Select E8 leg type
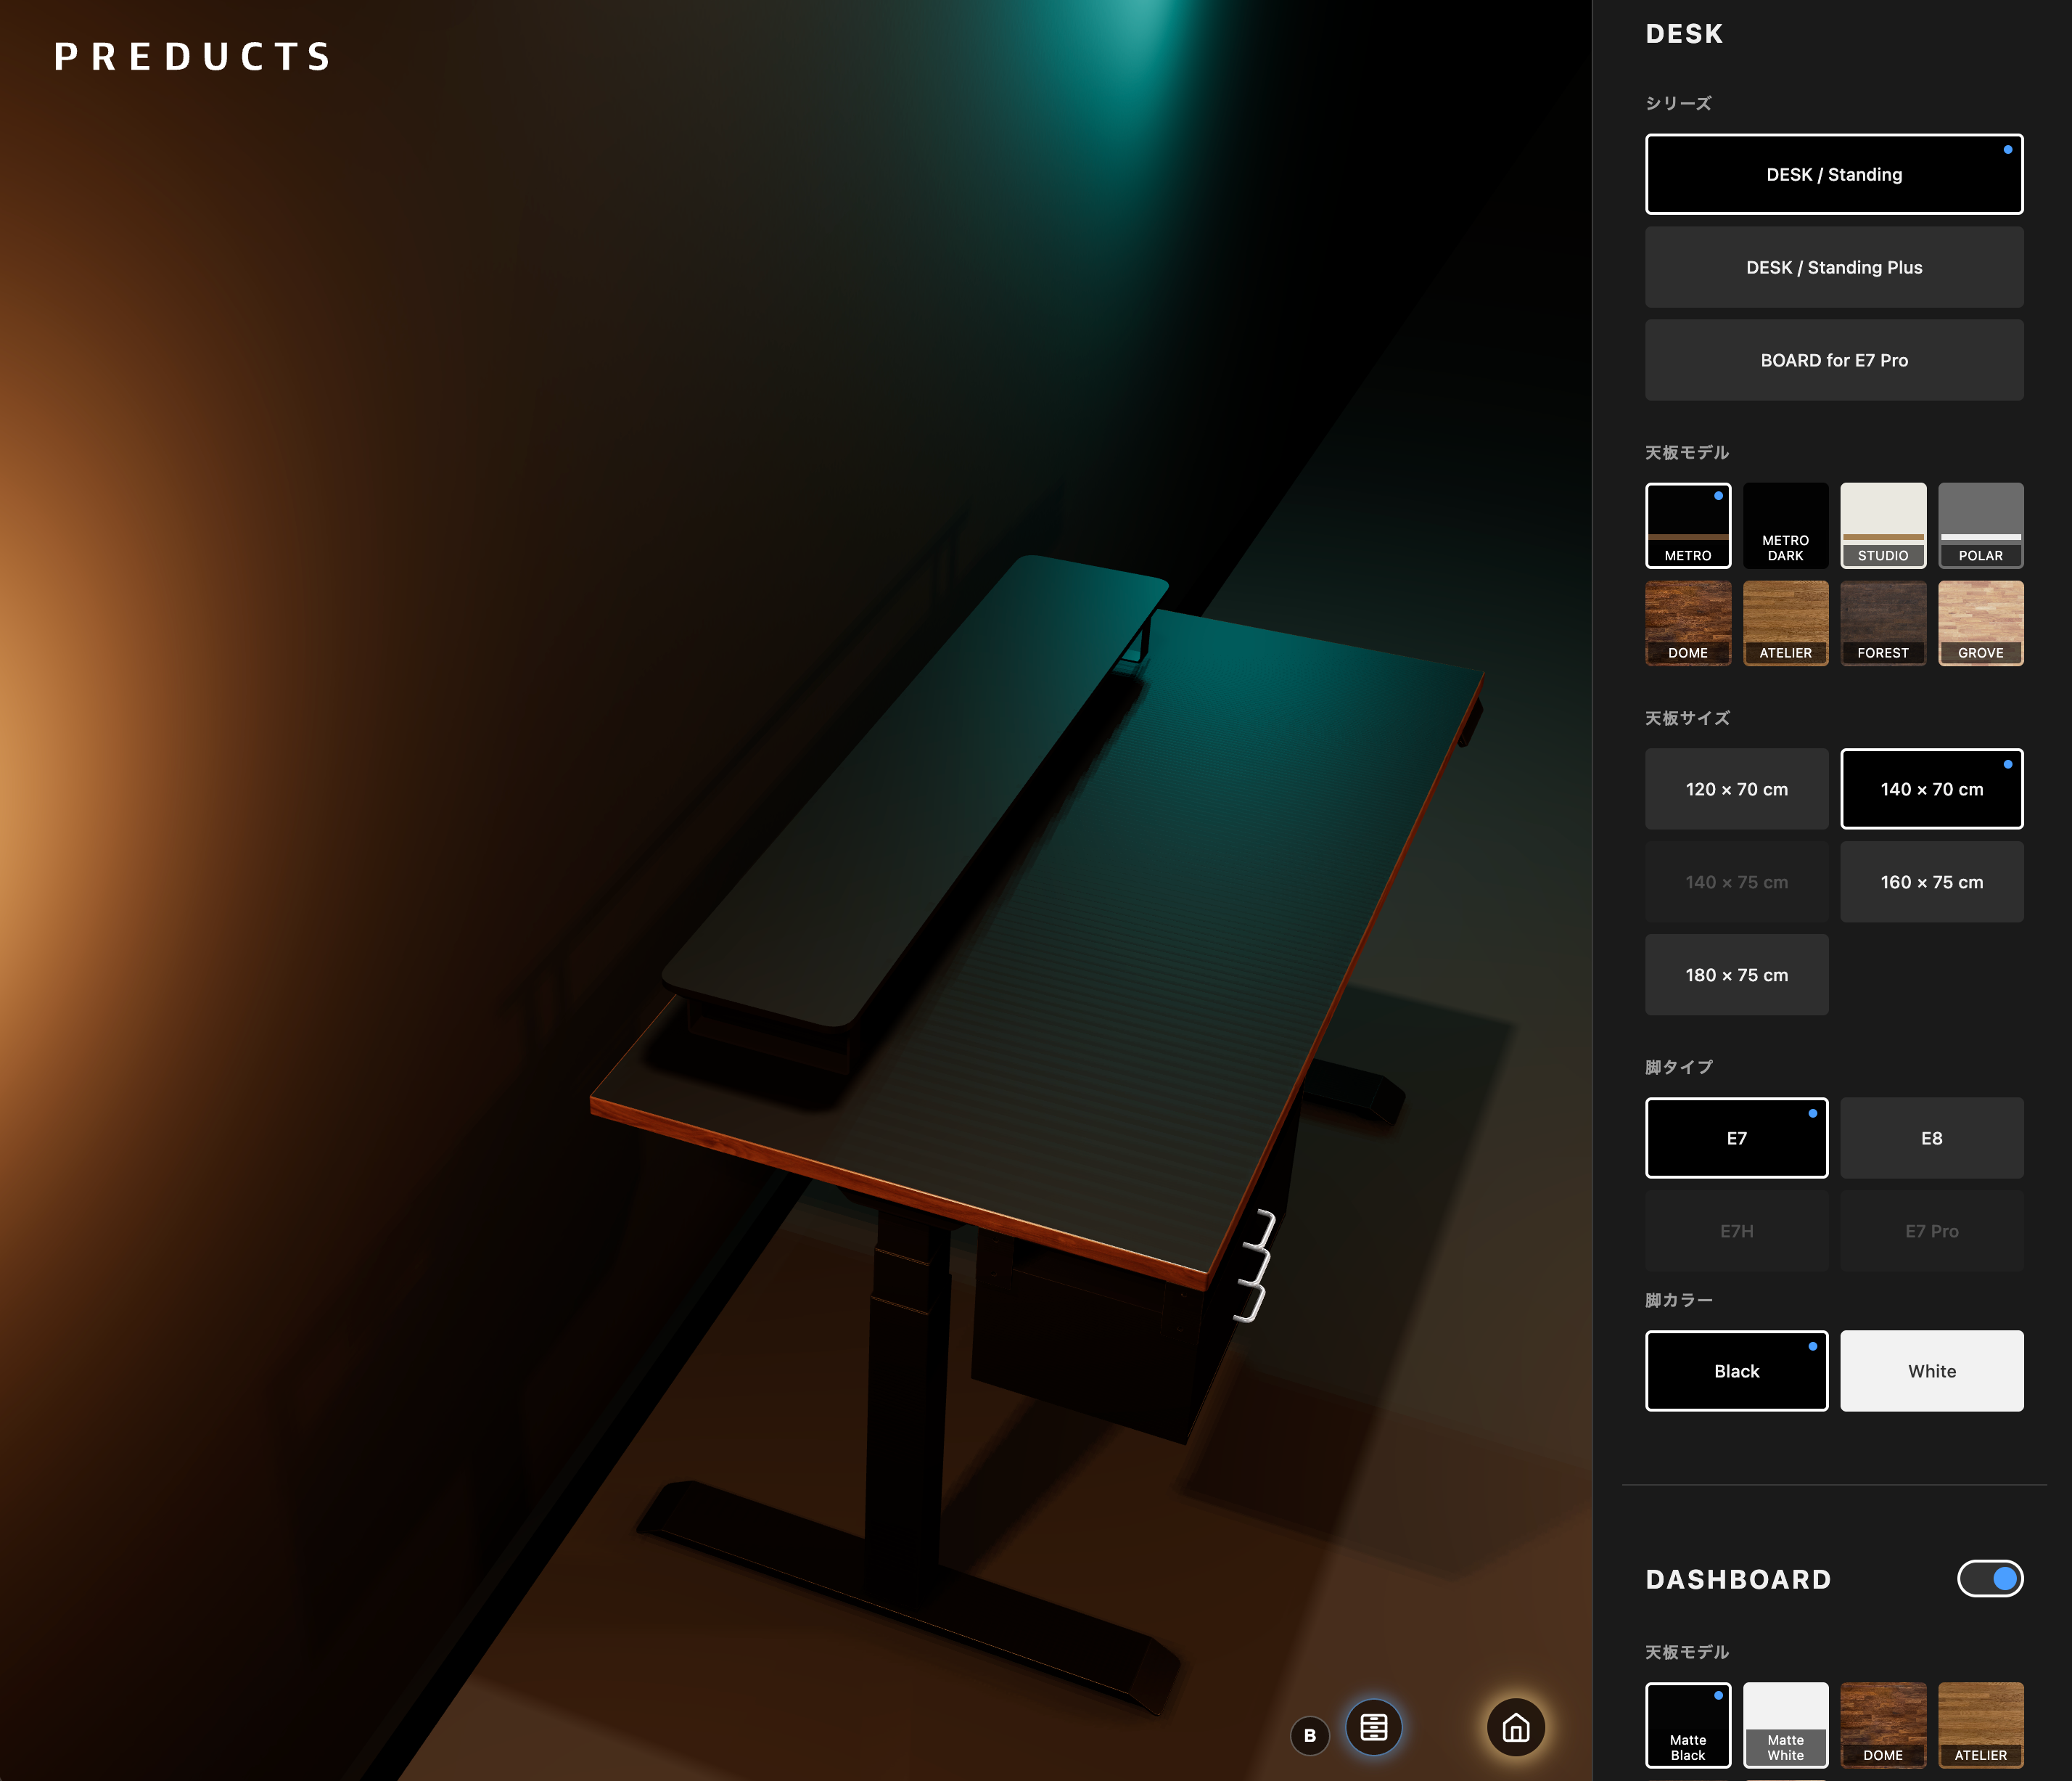This screenshot has width=2072, height=1781. point(1931,1138)
